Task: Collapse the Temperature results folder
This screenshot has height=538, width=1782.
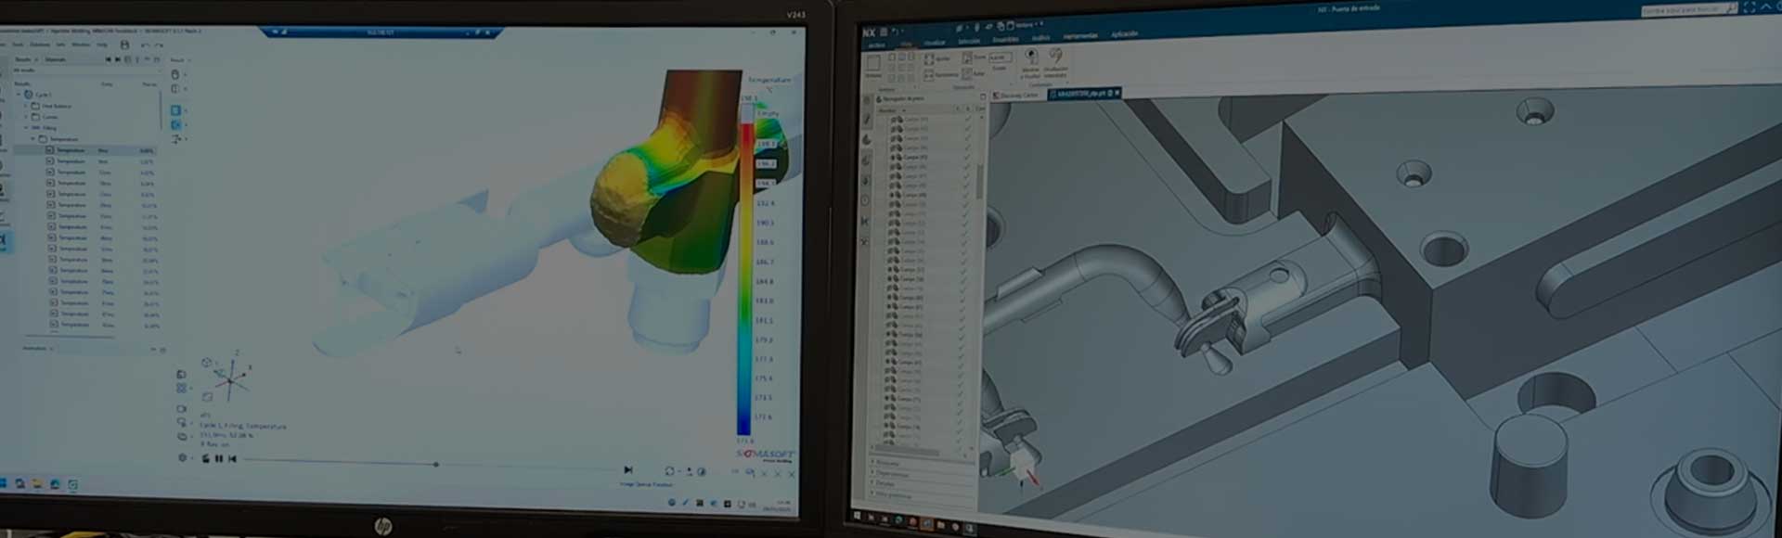Action: (x=32, y=139)
